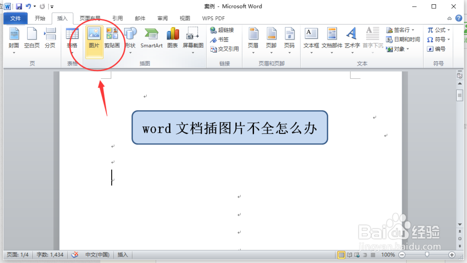The image size is (467, 263).
Task: Expand the text box (文本框) dropdown arrow
Action: 311,53
